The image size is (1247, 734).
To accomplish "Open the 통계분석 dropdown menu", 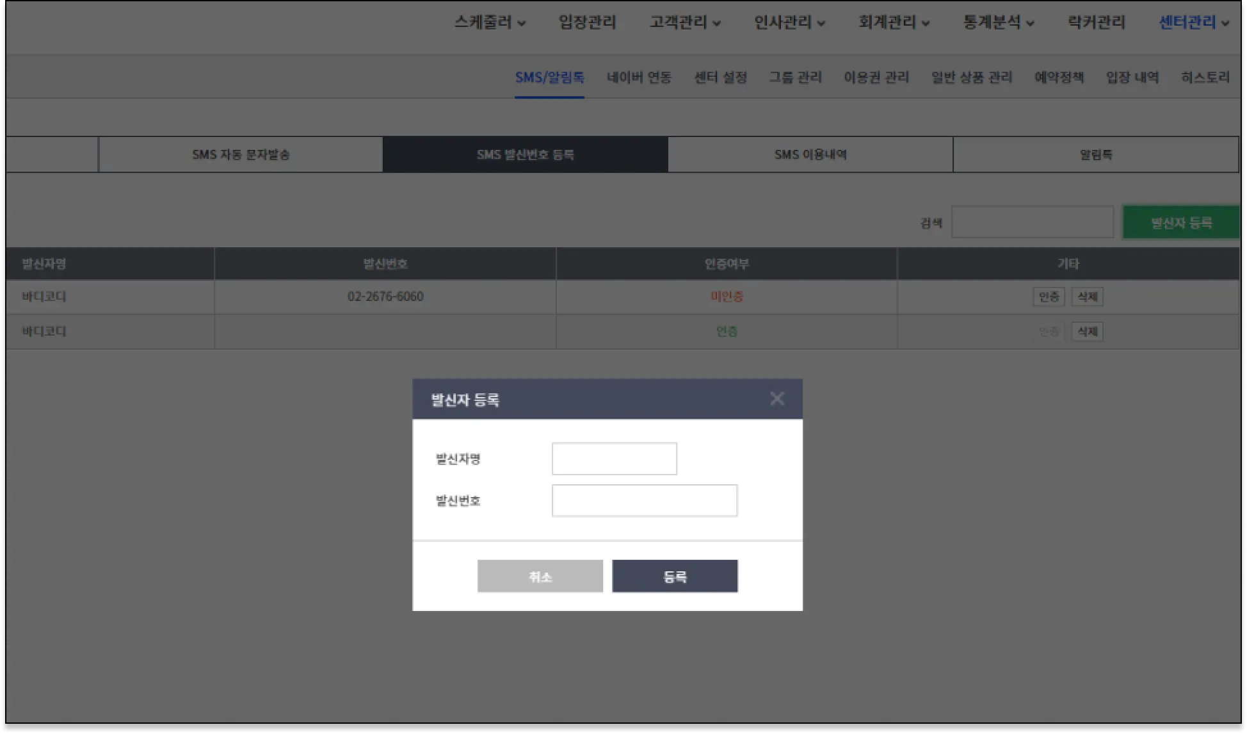I will pyautogui.click(x=999, y=22).
